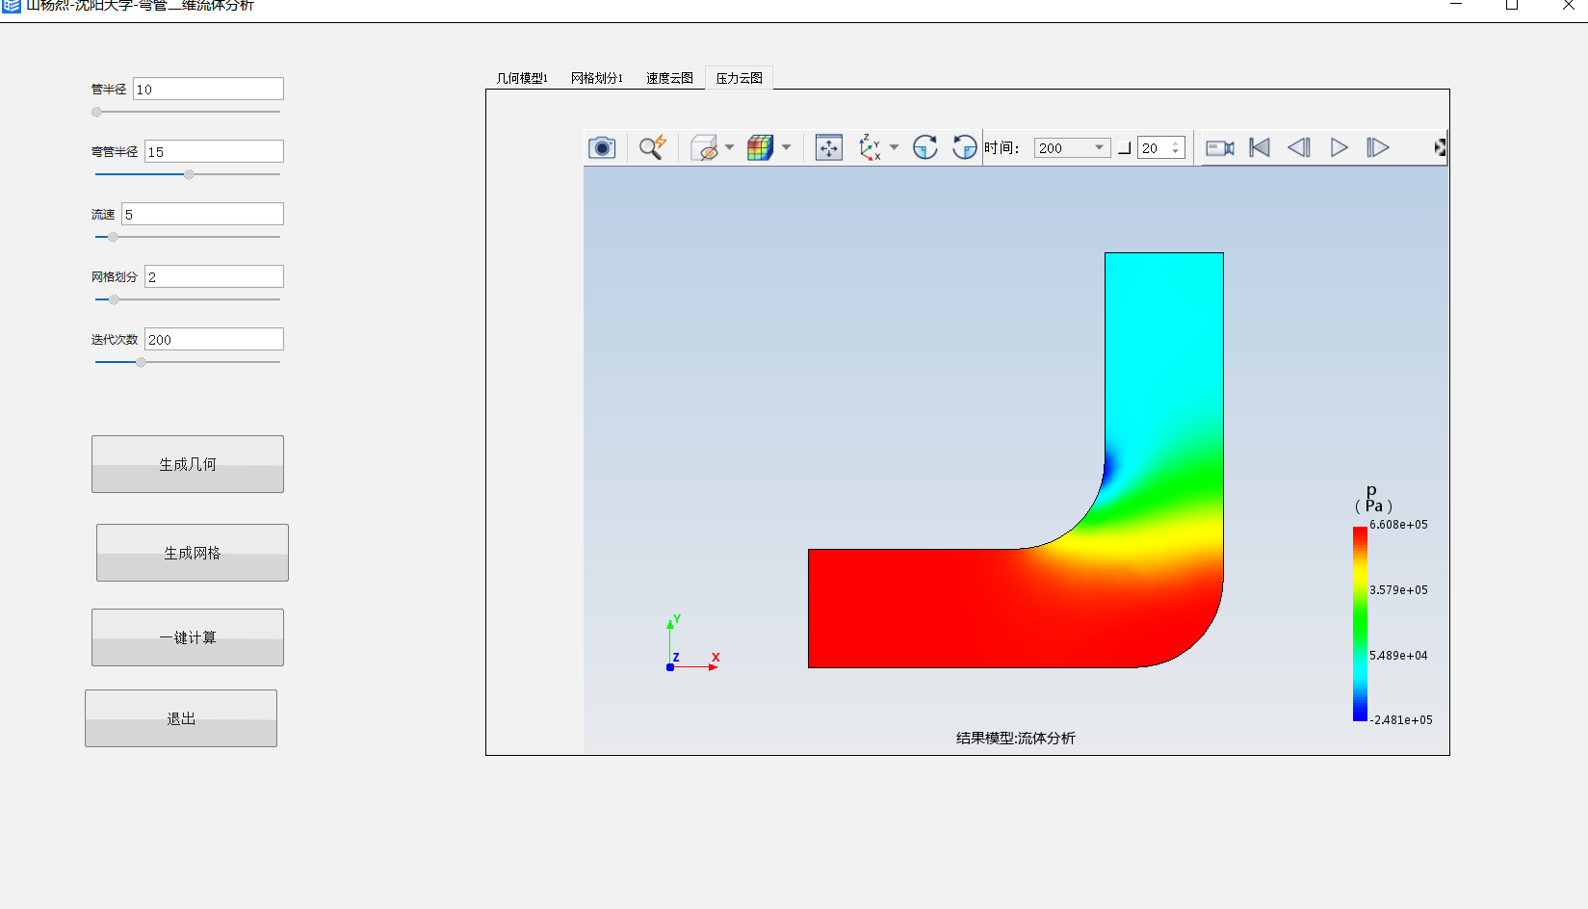This screenshot has width=1588, height=909.
Task: Focus the 迭代次数 input field
Action: coord(214,339)
